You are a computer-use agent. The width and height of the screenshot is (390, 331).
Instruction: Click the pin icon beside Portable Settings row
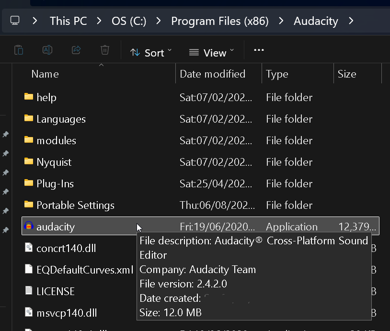(5, 211)
